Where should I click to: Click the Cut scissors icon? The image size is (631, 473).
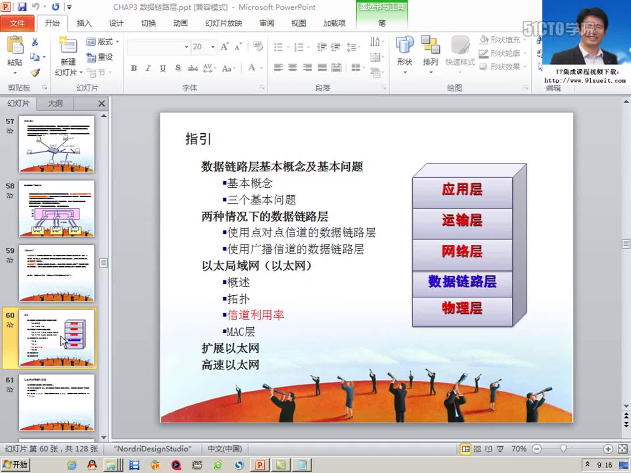point(35,42)
